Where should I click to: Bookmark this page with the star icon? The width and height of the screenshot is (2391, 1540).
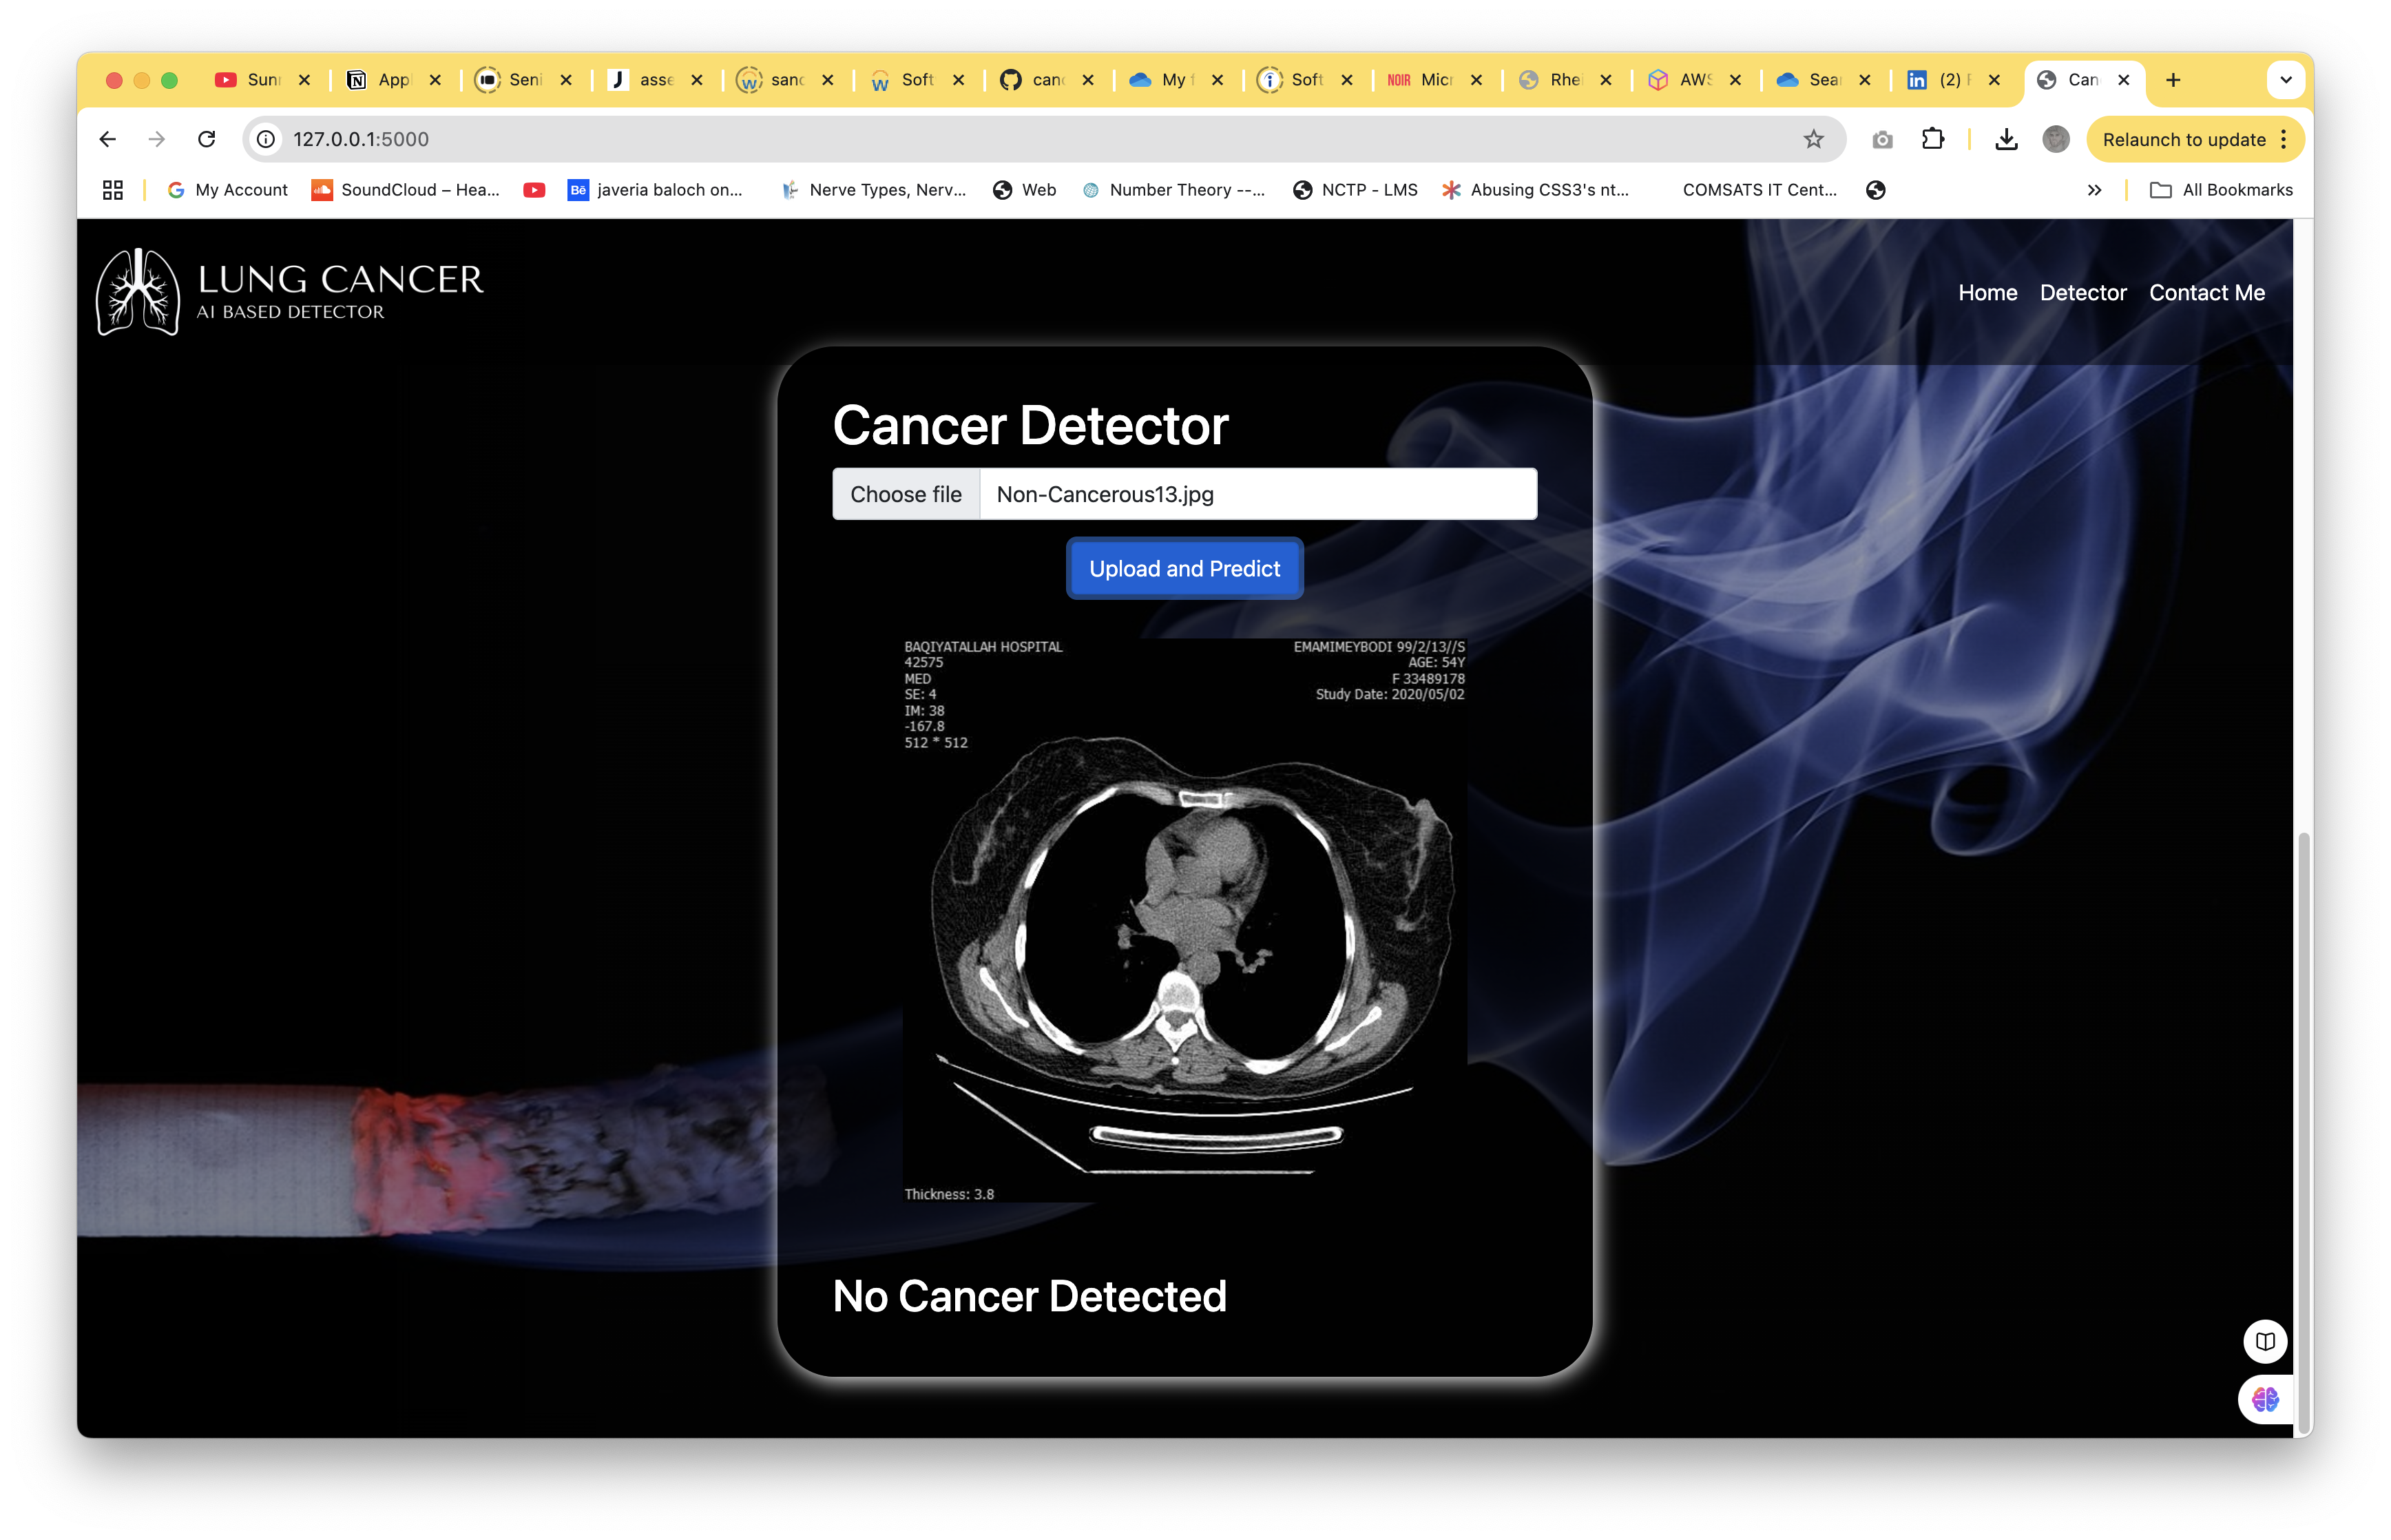click(x=1813, y=139)
